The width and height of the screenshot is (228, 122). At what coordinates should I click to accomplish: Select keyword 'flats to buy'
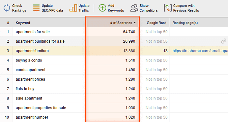point(25,89)
